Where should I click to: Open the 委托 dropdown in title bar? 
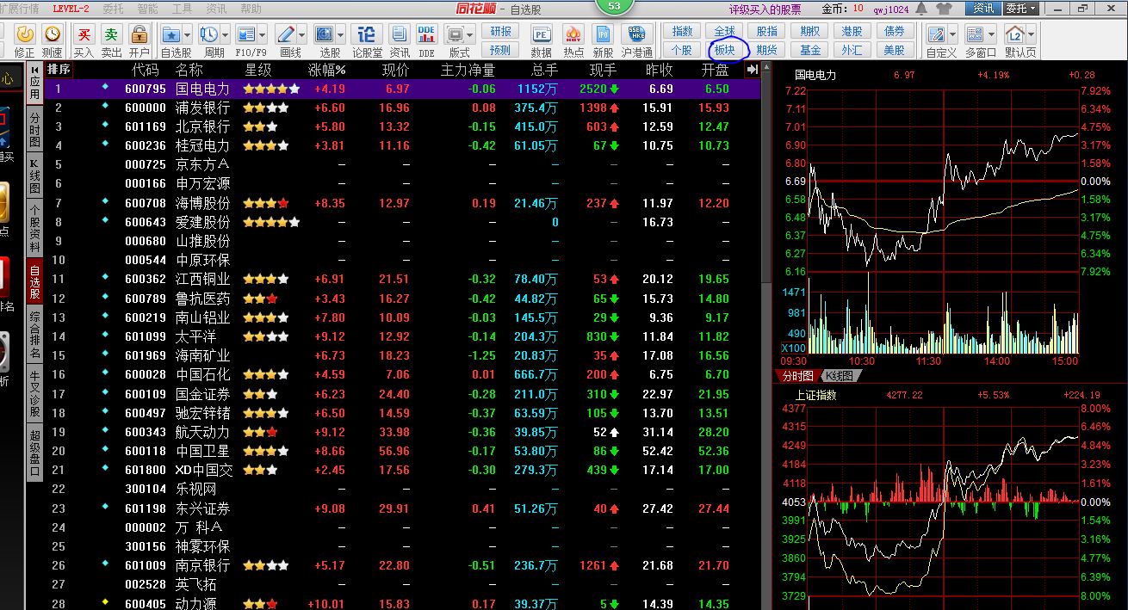[x=1021, y=9]
